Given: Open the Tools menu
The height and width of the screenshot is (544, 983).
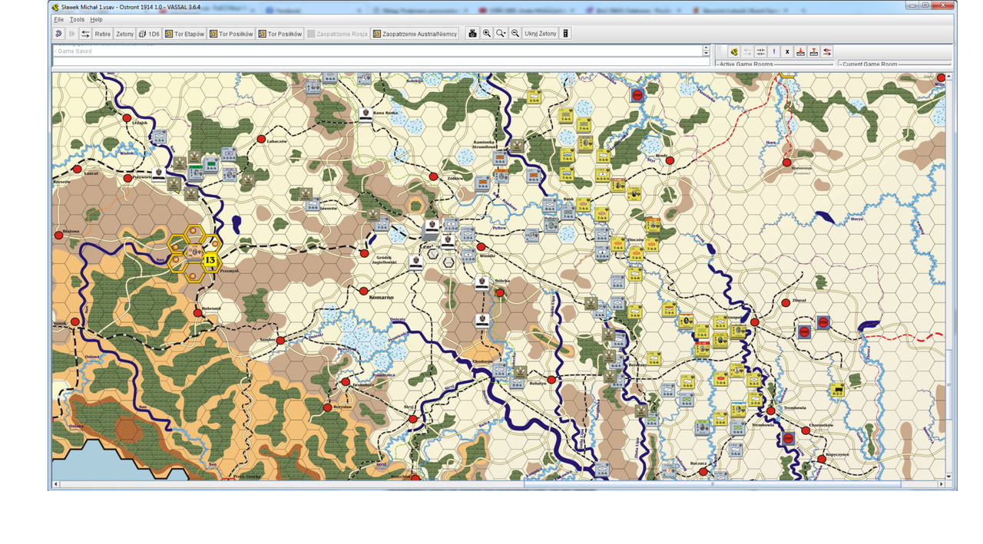Looking at the screenshot, I should (77, 19).
